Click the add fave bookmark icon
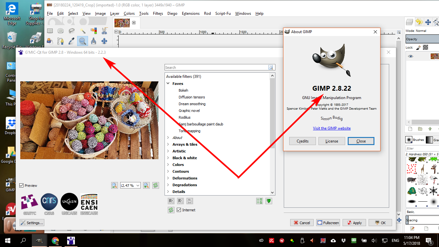 click(171, 201)
